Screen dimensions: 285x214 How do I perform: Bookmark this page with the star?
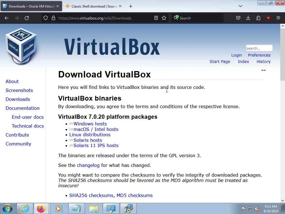(164, 18)
